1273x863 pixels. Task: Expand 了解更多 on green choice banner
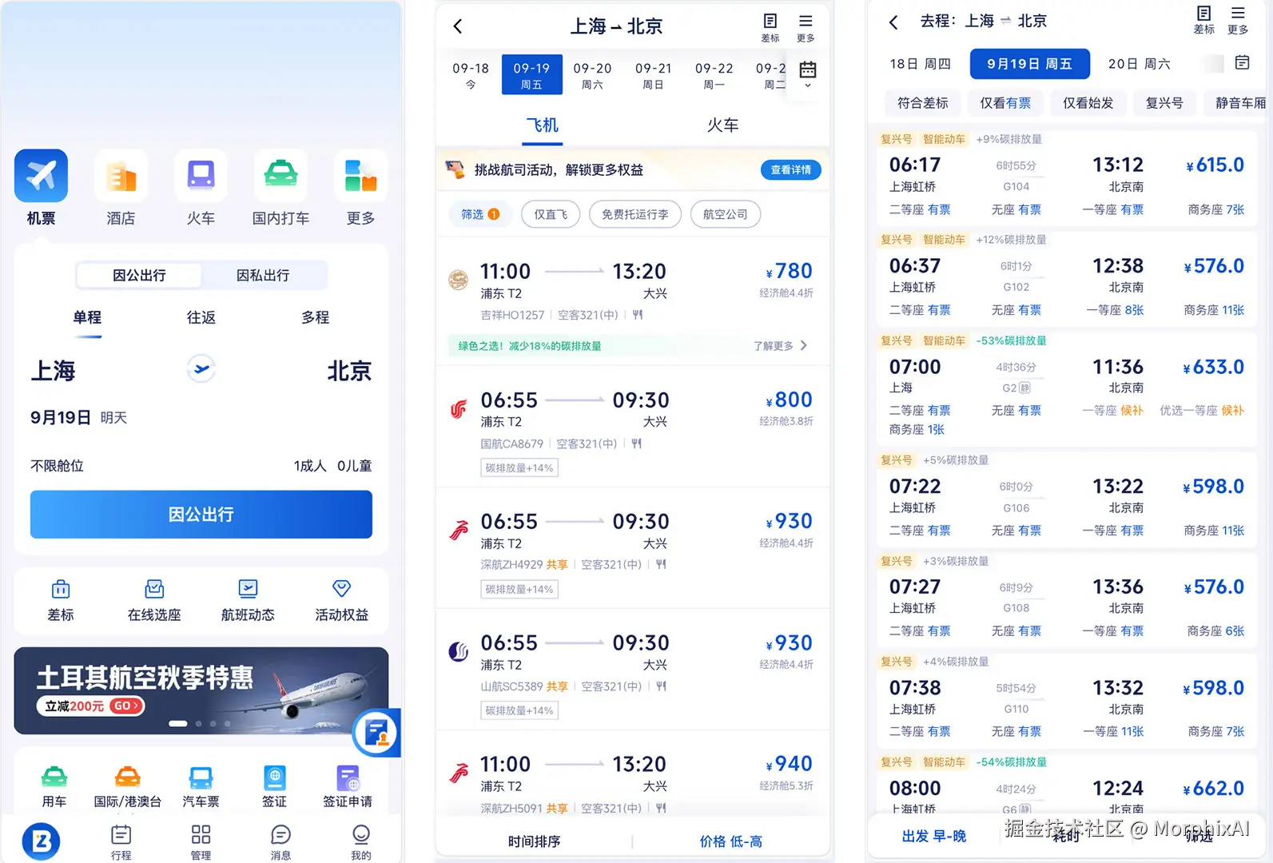tap(781, 346)
